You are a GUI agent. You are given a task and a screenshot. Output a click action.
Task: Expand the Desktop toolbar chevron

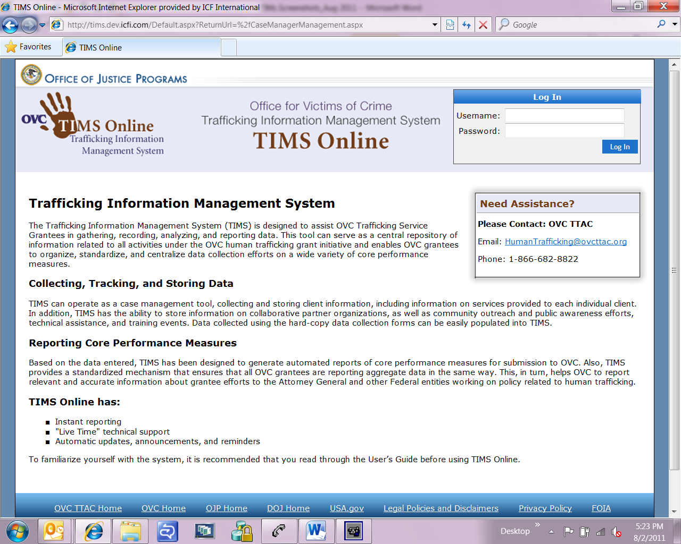pos(537,525)
